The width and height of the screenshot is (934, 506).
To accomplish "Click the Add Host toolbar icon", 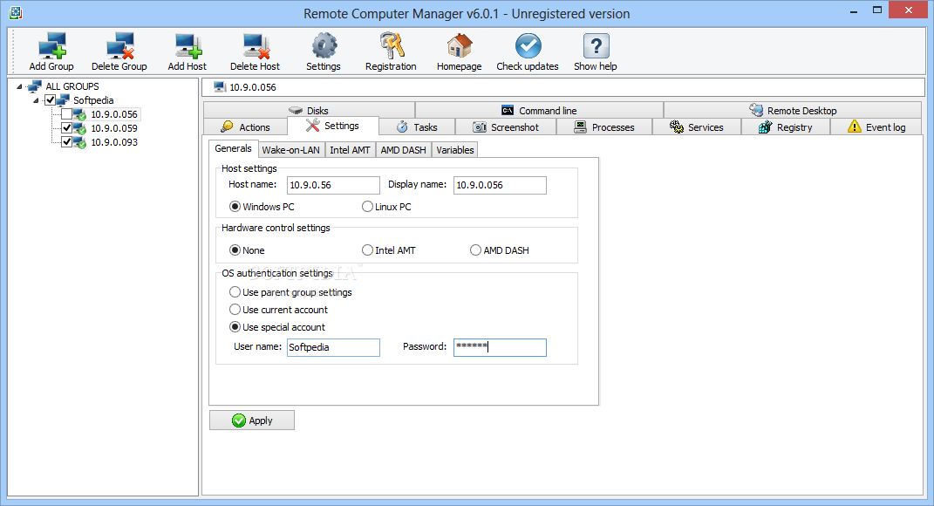I will click(x=188, y=45).
